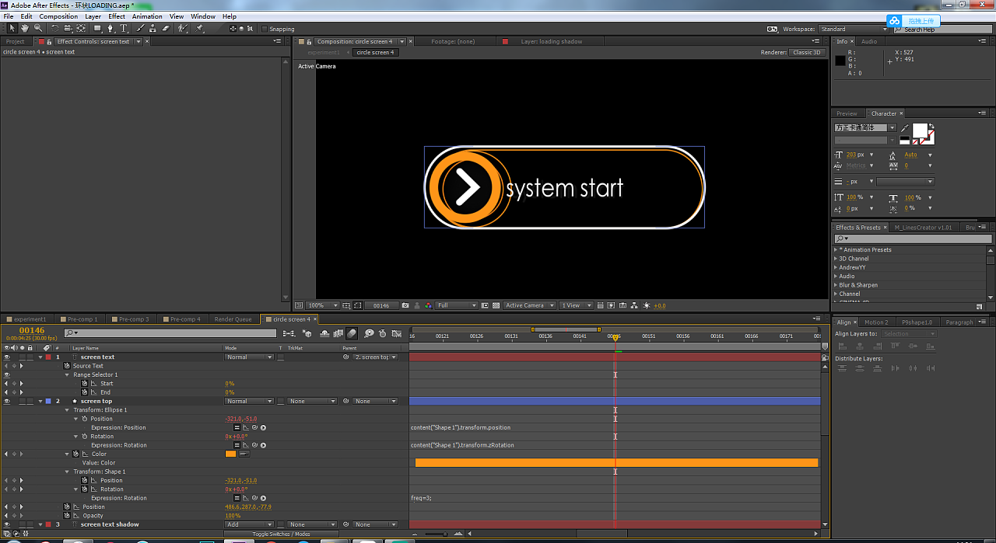Enable expression toggle for Expression: Position
The image size is (996, 543).
click(237, 428)
